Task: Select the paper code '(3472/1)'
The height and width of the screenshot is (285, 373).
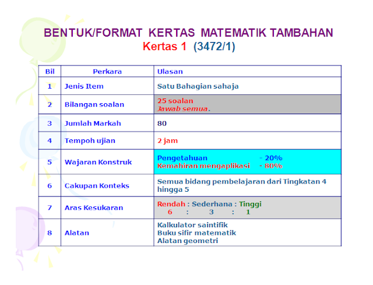Action: click(x=214, y=47)
